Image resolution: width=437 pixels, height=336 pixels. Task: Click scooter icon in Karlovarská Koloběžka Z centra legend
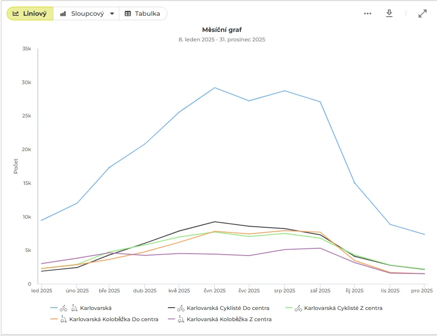pos(181,319)
